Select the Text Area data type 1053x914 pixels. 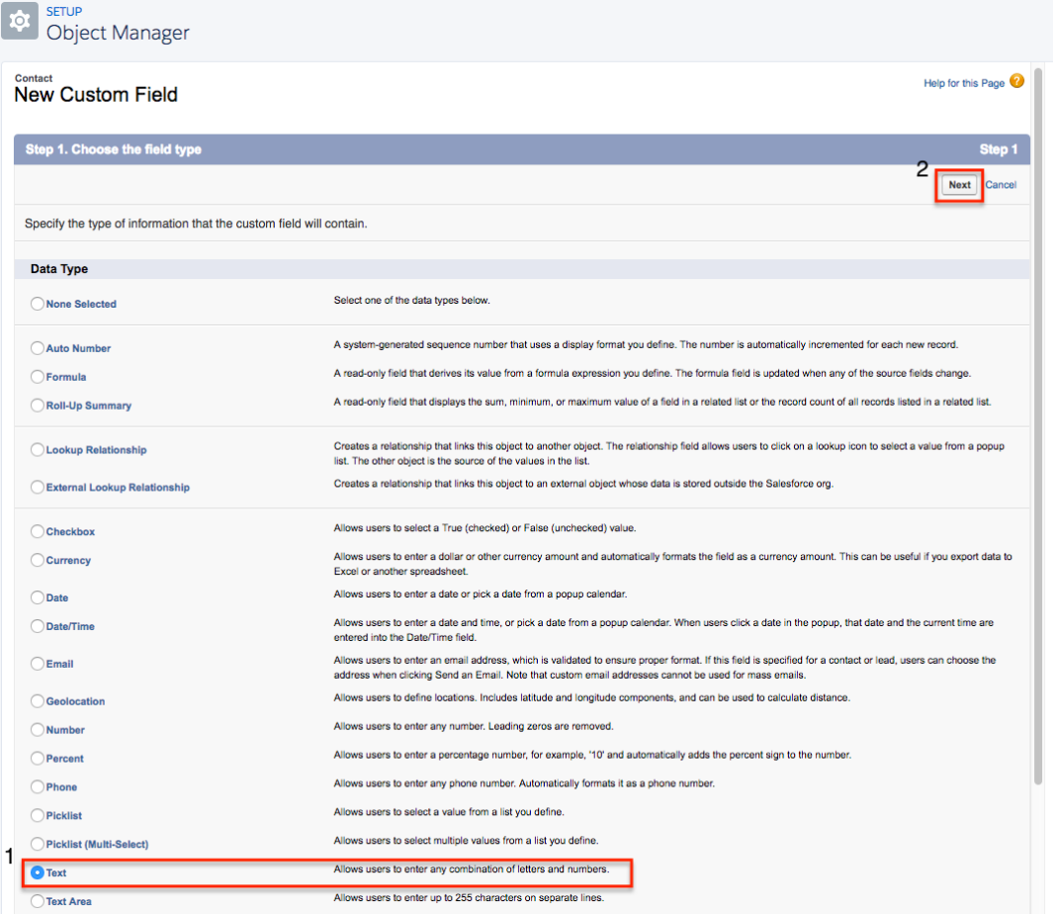(x=37, y=901)
